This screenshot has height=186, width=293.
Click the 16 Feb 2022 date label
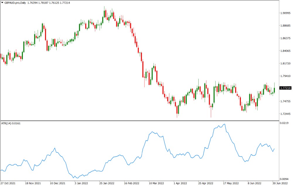(132, 183)
